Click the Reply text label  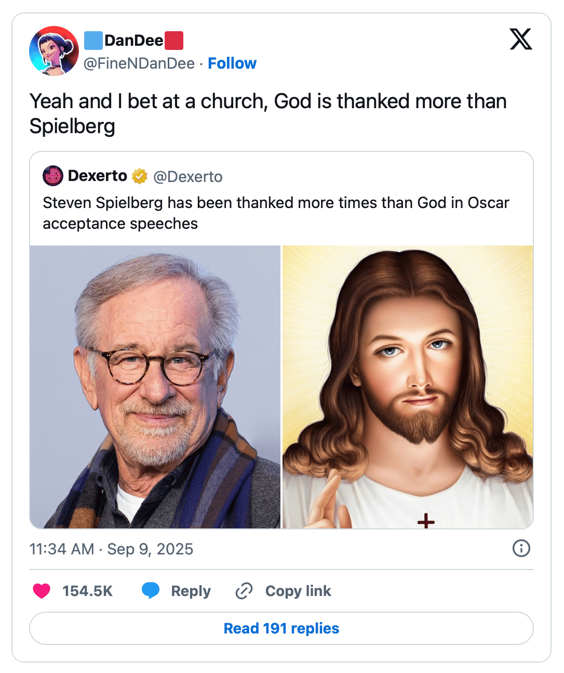coord(191,591)
